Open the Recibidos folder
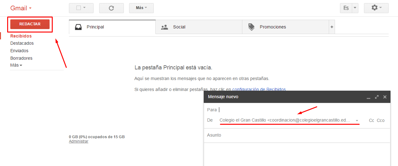The height and width of the screenshot is (166, 398). [x=21, y=36]
